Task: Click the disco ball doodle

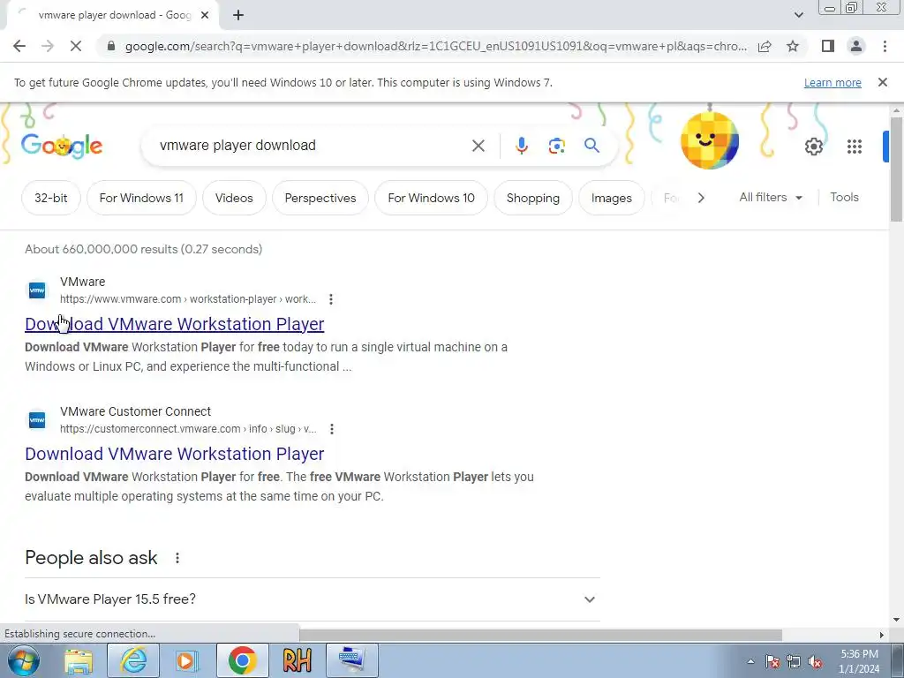Action: tap(710, 140)
